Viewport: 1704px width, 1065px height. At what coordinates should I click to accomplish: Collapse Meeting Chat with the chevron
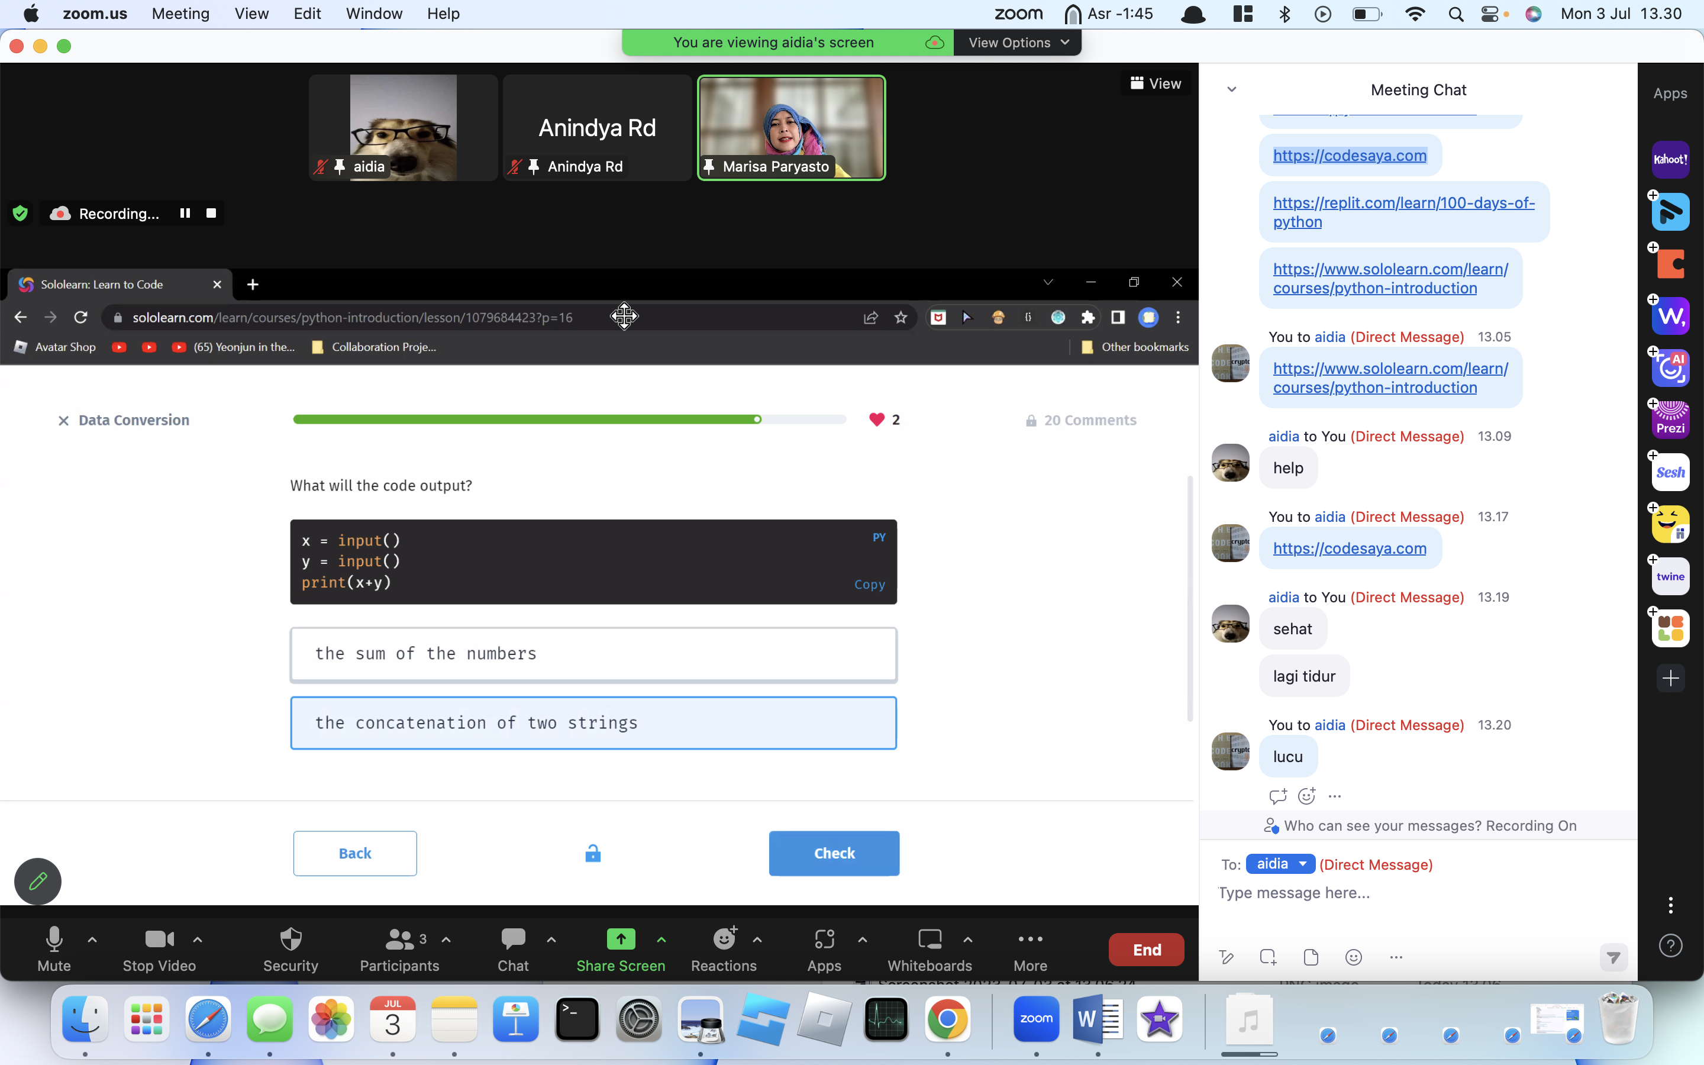[1231, 89]
